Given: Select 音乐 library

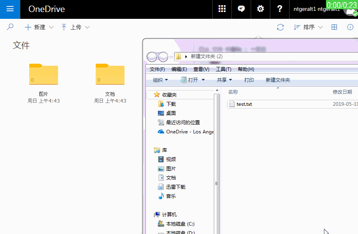Looking at the screenshot, I should (x=171, y=196).
